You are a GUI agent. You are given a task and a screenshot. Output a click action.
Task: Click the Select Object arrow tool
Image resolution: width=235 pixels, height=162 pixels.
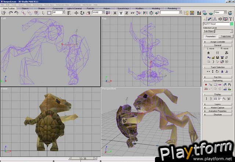(x=43, y=13)
